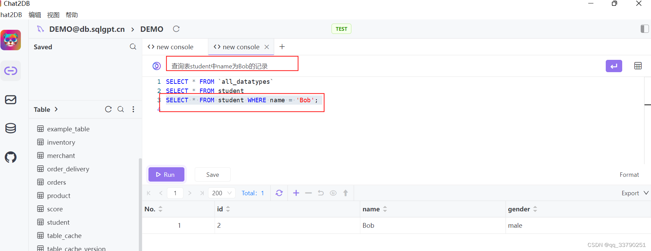Click the Chat2DB panda logo

tap(11, 40)
